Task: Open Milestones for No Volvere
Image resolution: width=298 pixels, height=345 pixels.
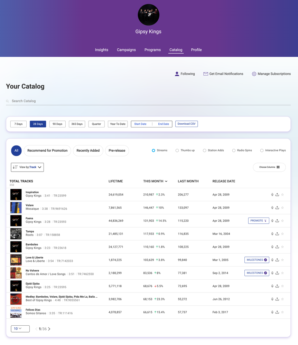Action: click(257, 273)
